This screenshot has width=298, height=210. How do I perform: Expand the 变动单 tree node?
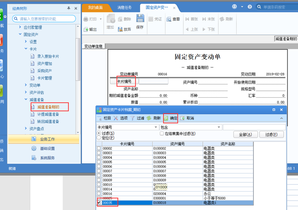[26, 85]
